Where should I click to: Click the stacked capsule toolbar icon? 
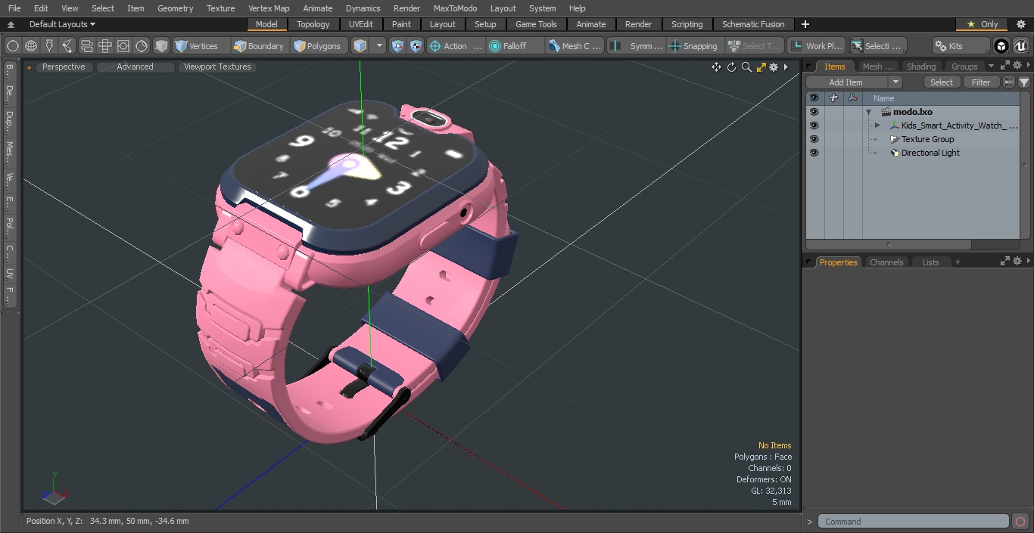pyautogui.click(x=86, y=46)
